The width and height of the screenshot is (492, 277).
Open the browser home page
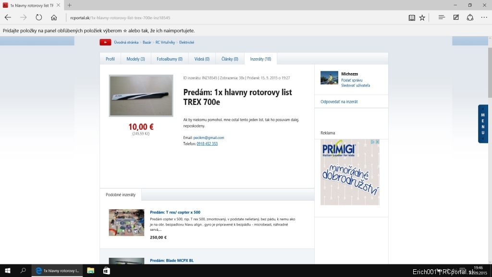pos(54,18)
